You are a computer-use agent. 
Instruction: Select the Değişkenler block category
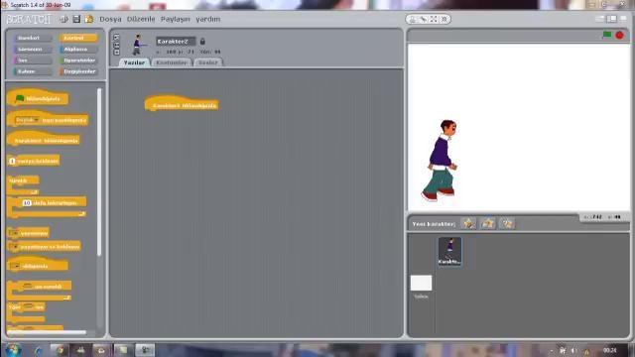click(78, 71)
